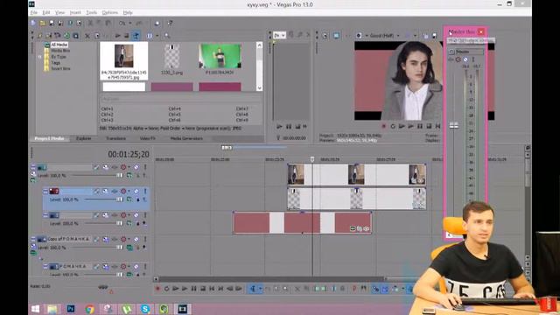
Task: Click the Undo icon in main toolbar
Action: tap(122, 24)
